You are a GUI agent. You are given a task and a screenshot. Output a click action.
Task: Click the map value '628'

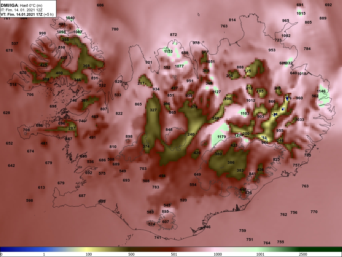(6, 113)
